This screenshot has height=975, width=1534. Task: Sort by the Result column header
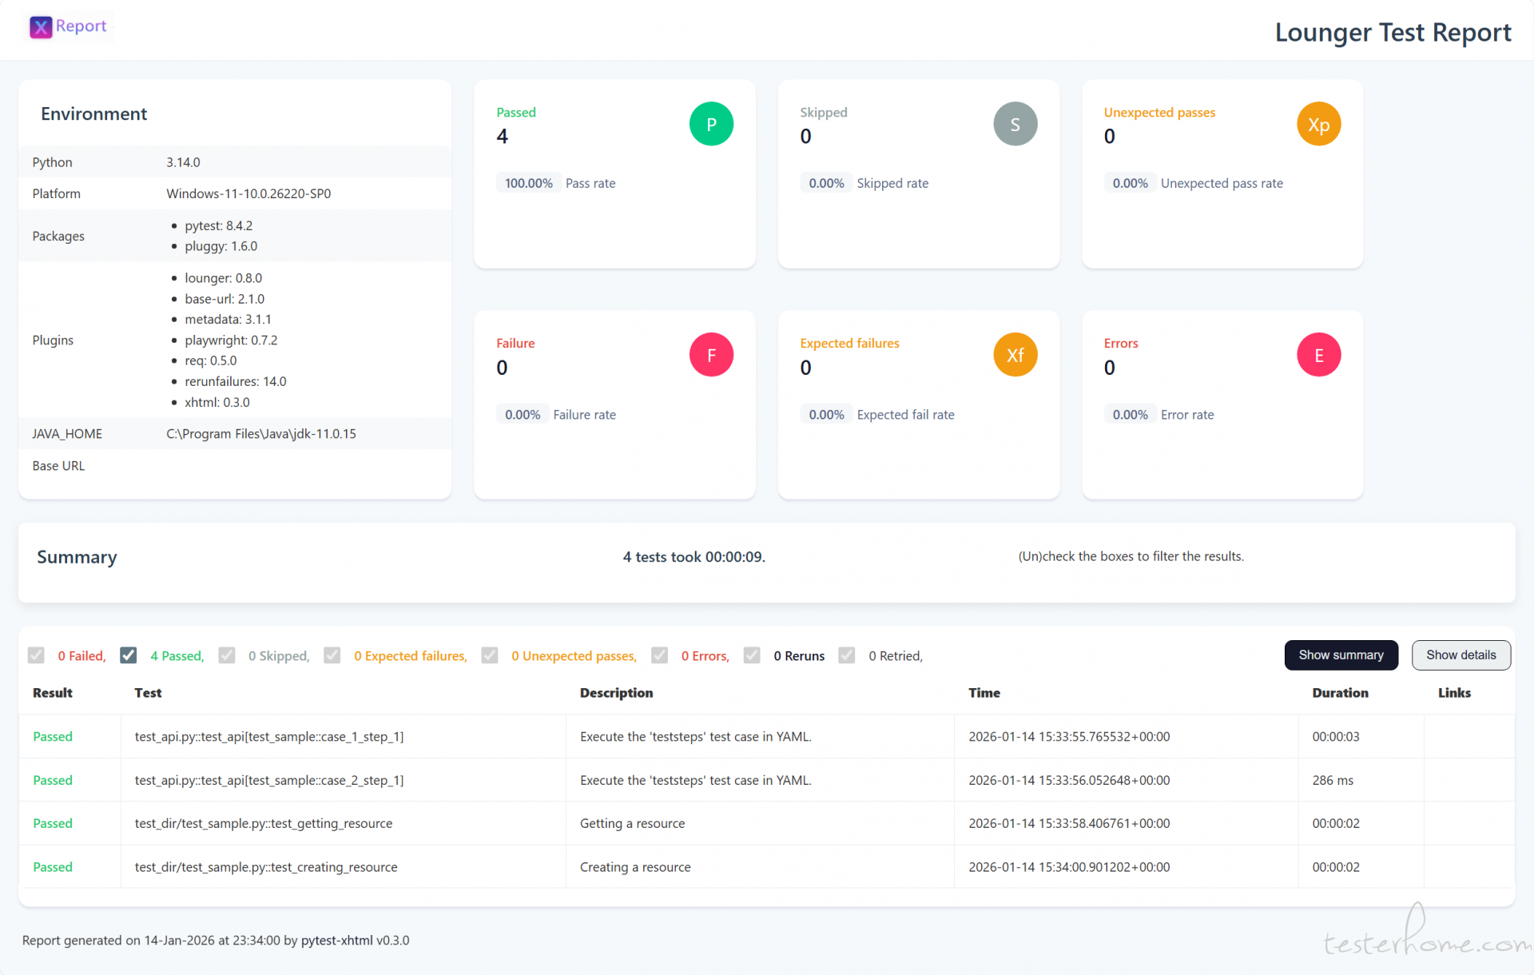53,693
